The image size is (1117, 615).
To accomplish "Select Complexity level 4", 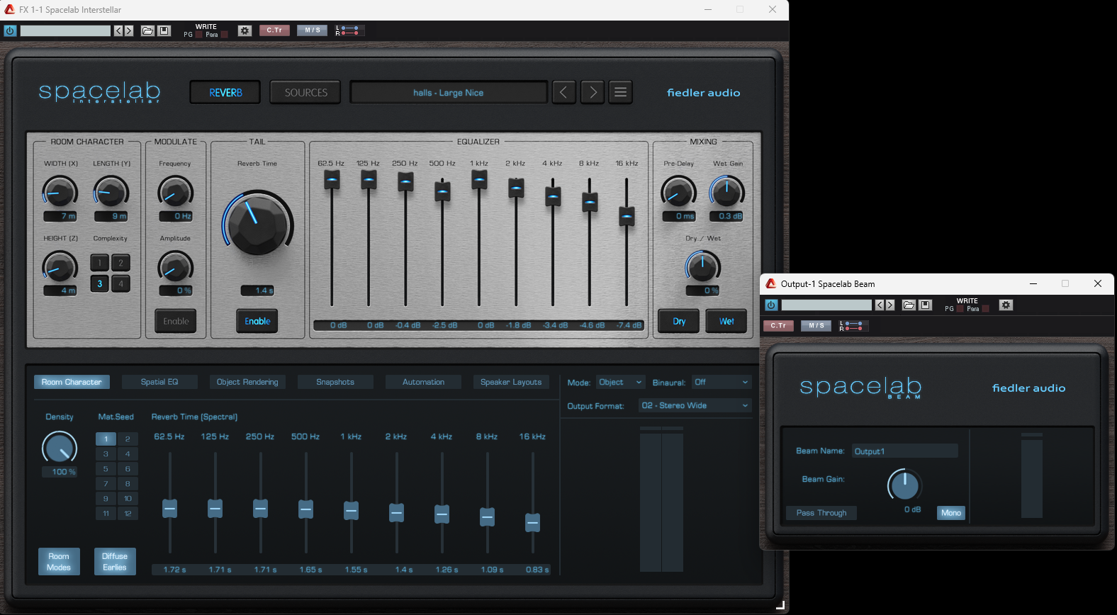I will tap(120, 283).
